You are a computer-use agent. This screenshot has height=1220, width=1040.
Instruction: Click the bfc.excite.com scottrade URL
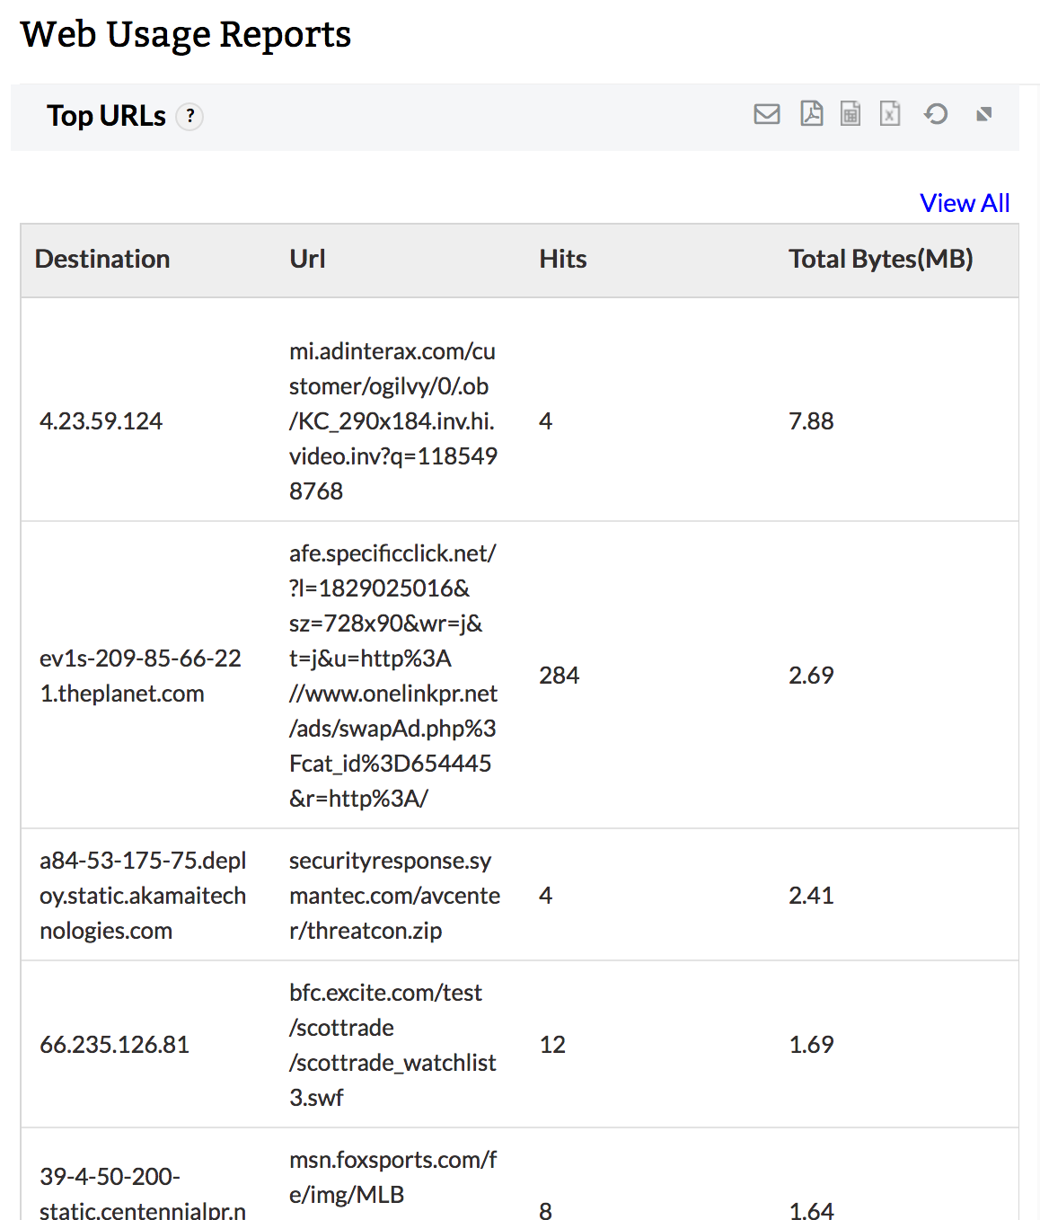point(392,1045)
